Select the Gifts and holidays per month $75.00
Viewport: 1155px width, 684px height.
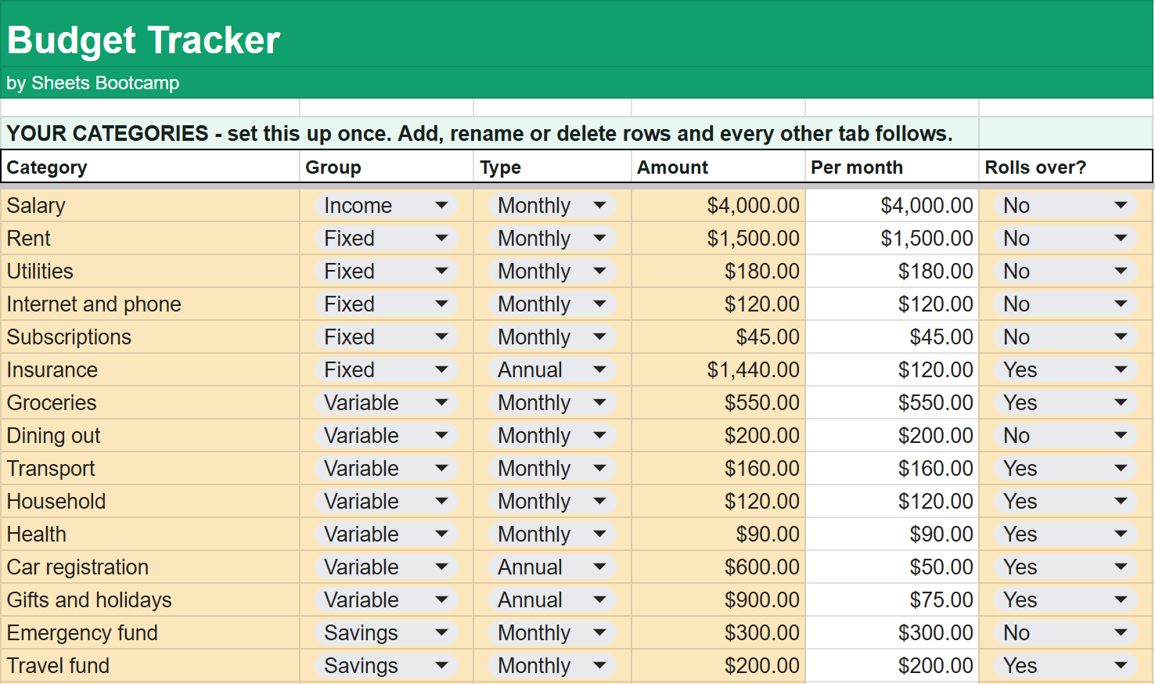pos(892,599)
